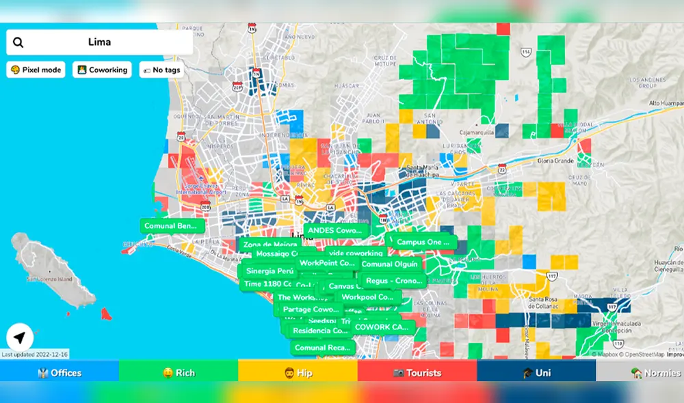This screenshot has height=403, width=684.
Task: Click the magnifying glass search icon
Action: (18, 42)
